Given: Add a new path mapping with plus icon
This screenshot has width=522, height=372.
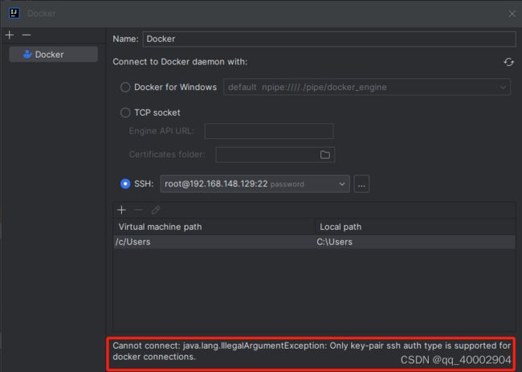Looking at the screenshot, I should point(121,211).
